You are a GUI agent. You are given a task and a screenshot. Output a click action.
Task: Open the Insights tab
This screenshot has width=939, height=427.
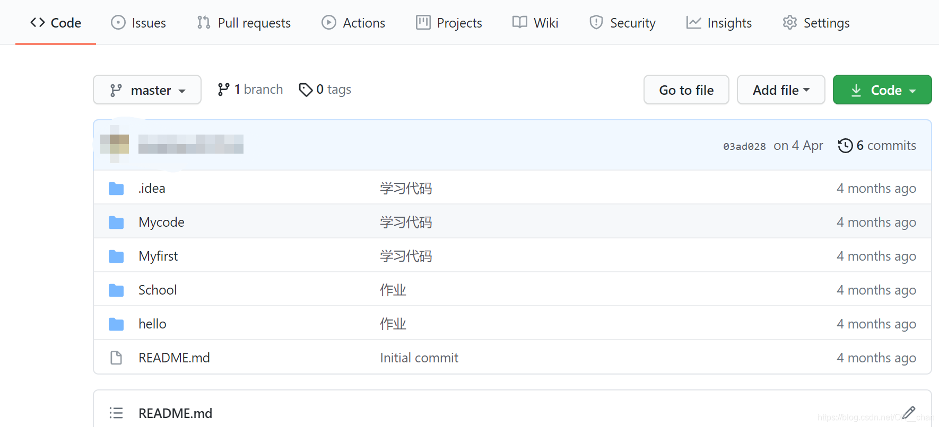point(719,23)
